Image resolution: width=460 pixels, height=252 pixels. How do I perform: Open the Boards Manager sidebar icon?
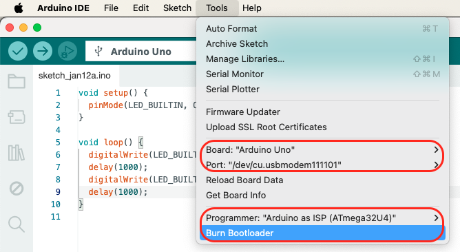click(x=17, y=117)
